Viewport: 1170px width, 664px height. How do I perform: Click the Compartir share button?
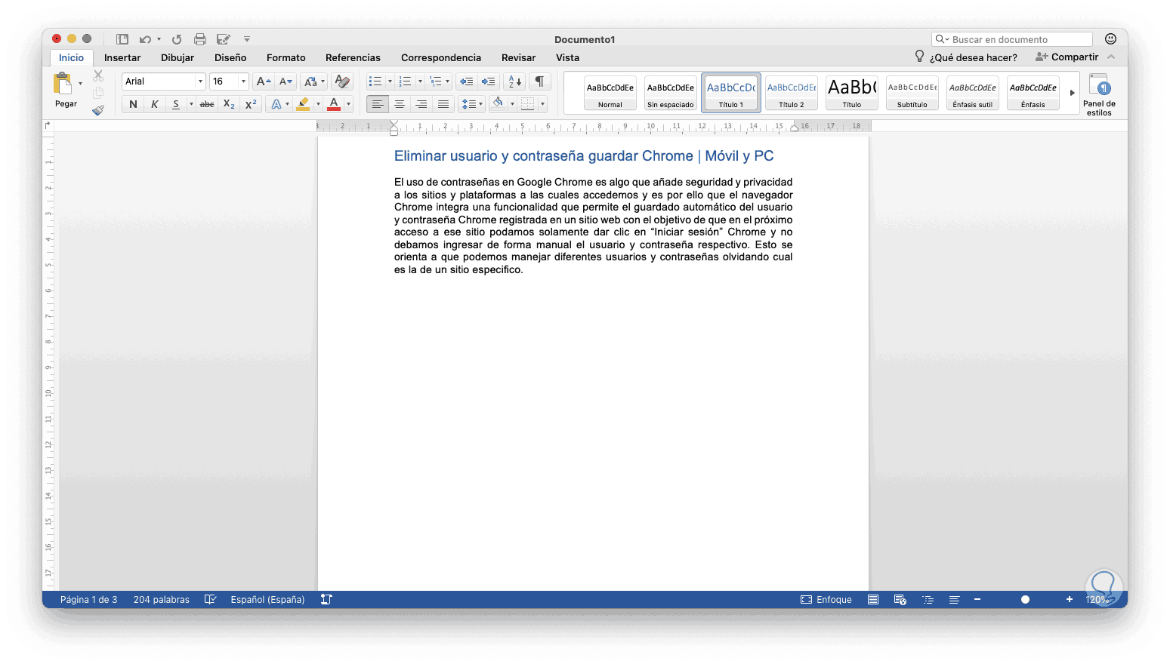point(1067,57)
